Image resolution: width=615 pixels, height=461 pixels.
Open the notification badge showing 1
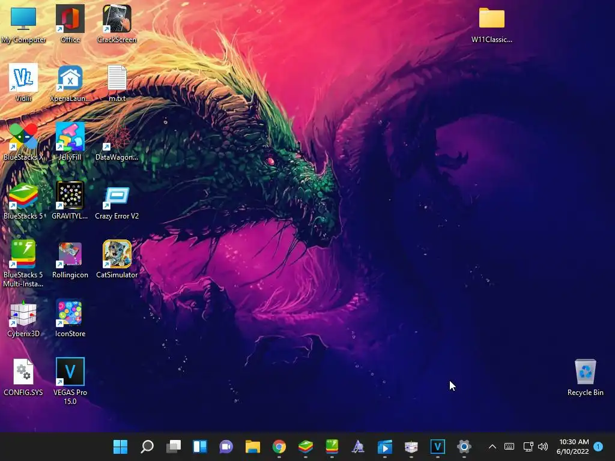[x=598, y=447]
